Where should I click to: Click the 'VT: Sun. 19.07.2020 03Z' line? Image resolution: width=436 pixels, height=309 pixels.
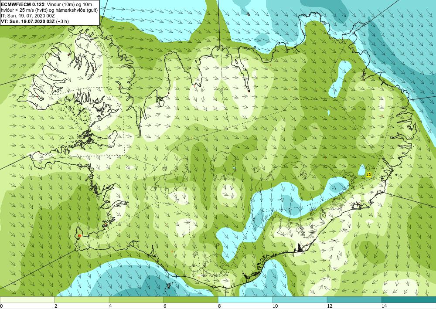click(x=35, y=21)
